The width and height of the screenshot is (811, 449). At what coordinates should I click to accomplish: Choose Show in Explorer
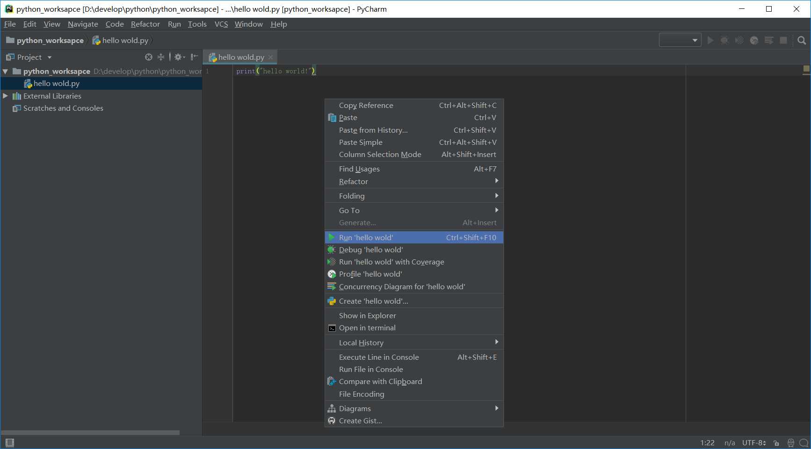tap(414, 315)
